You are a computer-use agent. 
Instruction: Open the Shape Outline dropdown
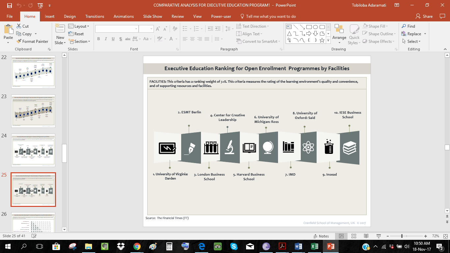[x=379, y=34]
